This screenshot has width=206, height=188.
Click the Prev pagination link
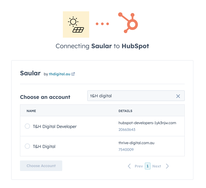click(x=139, y=166)
